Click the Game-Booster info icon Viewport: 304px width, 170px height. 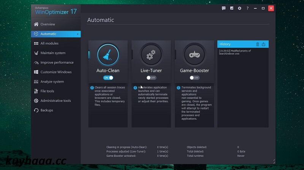click(178, 88)
